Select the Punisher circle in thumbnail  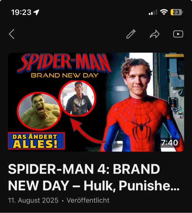coord(77,98)
